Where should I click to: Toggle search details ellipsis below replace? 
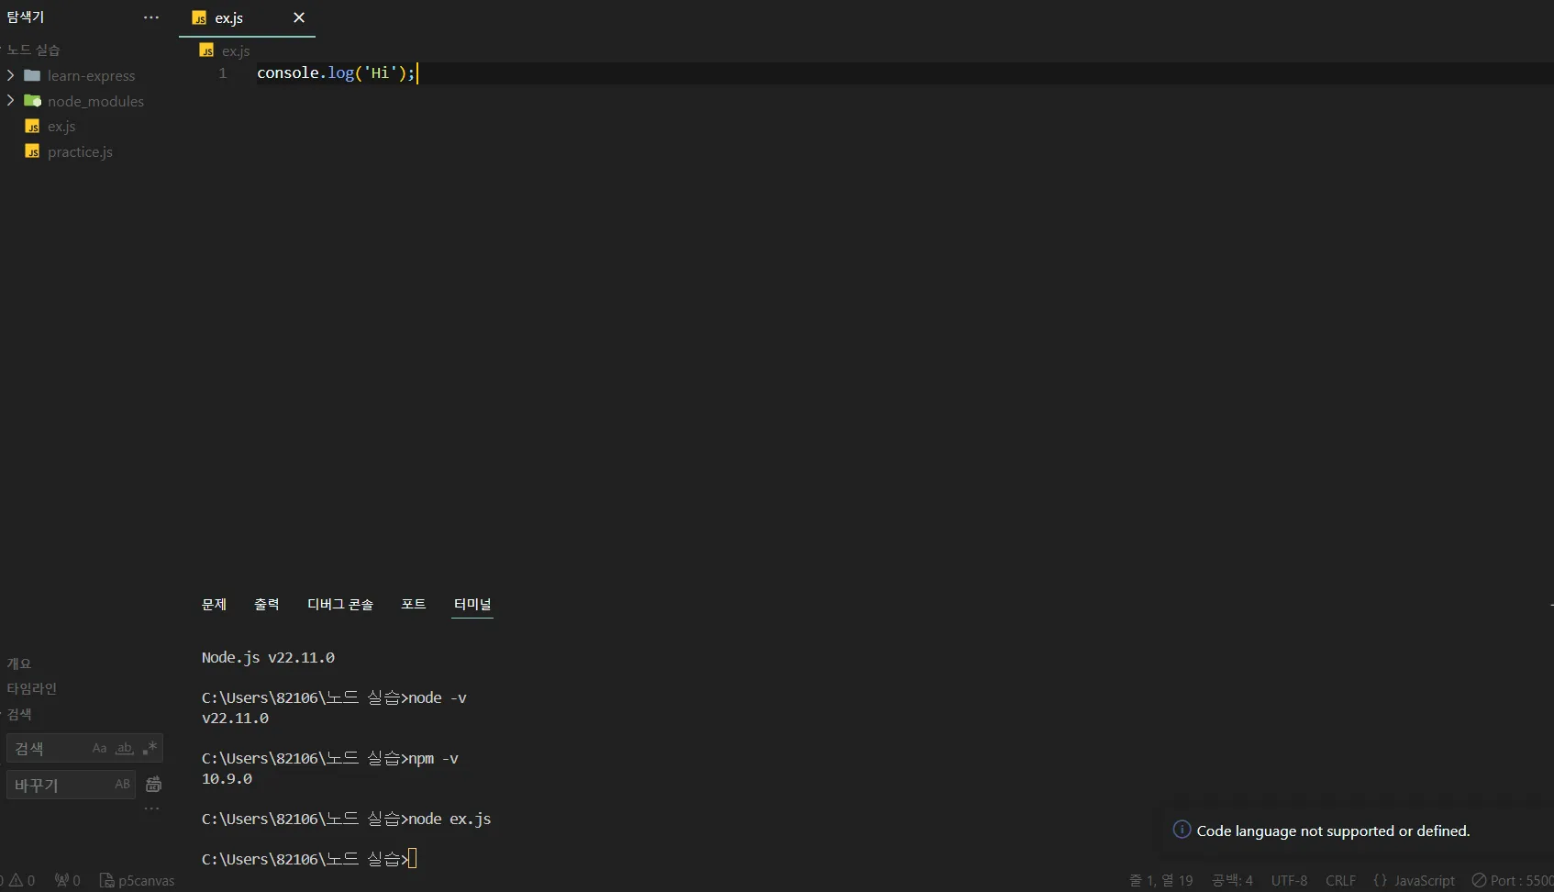click(152, 808)
